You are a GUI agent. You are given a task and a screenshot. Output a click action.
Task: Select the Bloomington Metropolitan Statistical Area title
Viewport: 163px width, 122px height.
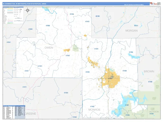click(24, 4)
